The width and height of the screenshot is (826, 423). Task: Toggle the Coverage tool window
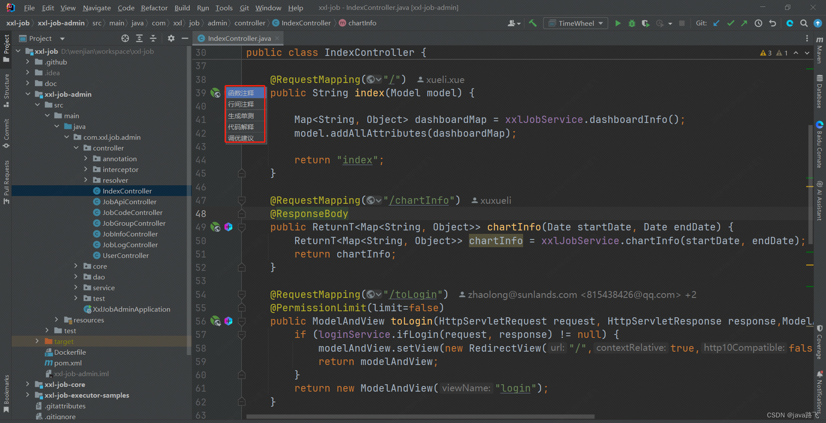(820, 343)
